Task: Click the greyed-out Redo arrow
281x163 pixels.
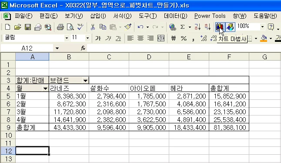Action: click(155, 27)
